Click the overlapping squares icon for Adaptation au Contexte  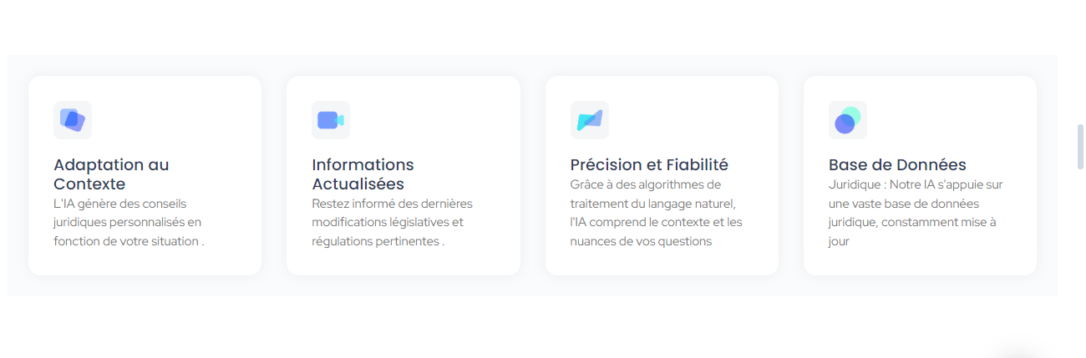[x=73, y=120]
